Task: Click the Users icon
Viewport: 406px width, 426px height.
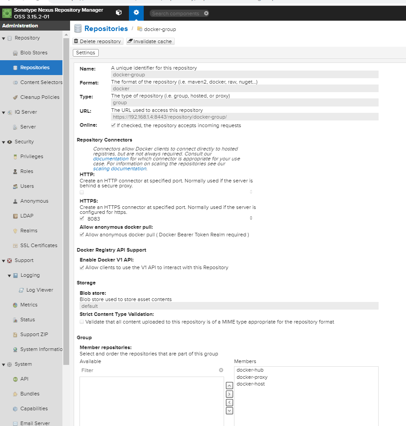Action: (15, 186)
